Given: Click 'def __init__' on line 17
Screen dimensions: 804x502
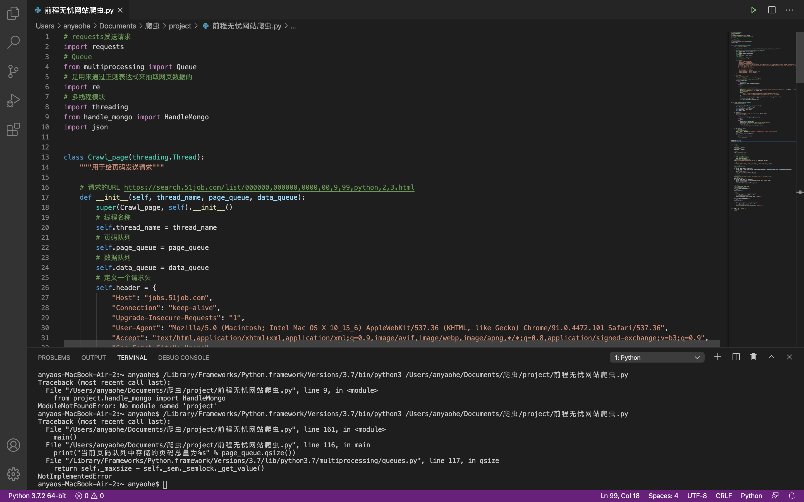Looking at the screenshot, I should pos(104,197).
